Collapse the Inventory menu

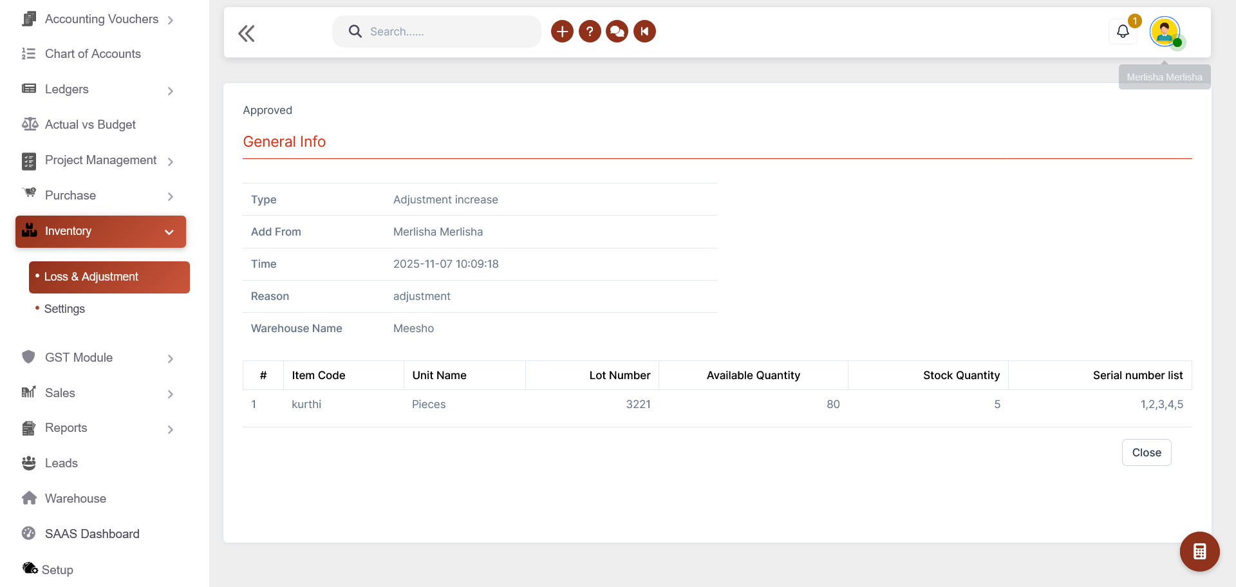169,232
